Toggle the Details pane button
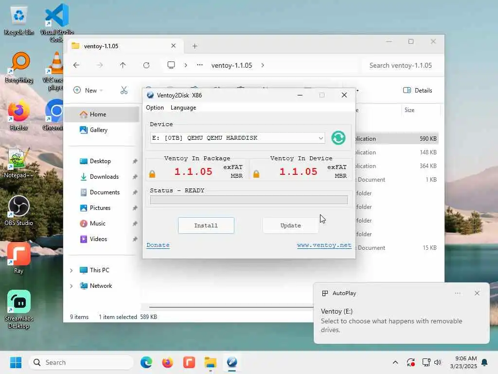498x374 pixels. [418, 90]
